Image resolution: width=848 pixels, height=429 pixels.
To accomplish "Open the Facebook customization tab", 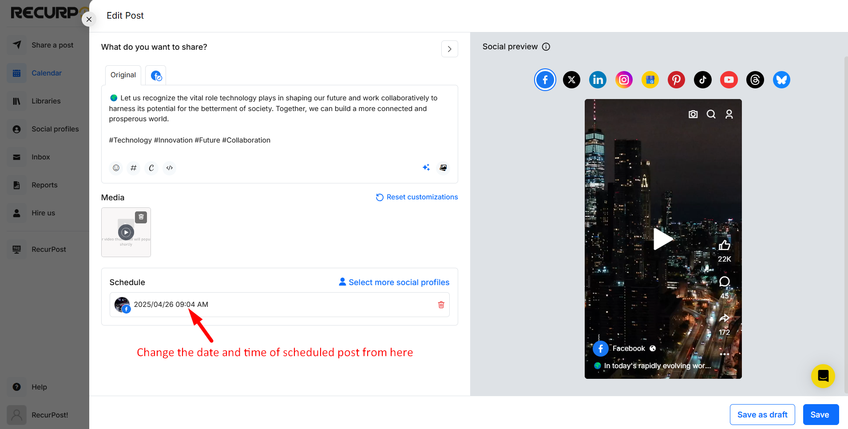I will [156, 75].
